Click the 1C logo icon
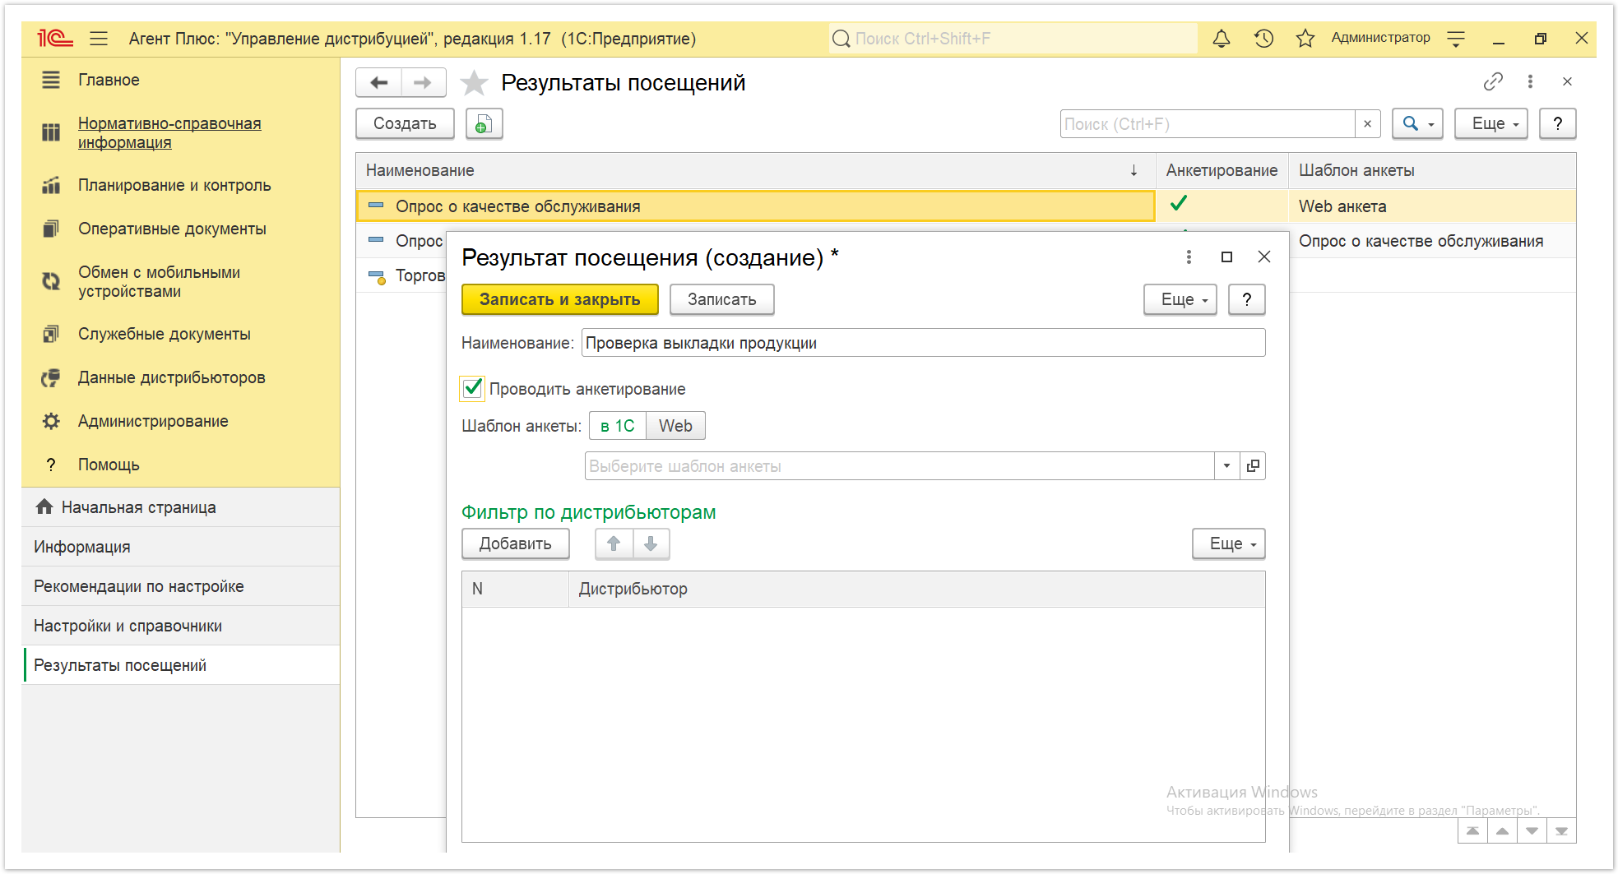This screenshot has width=1618, height=874. pyautogui.click(x=55, y=38)
